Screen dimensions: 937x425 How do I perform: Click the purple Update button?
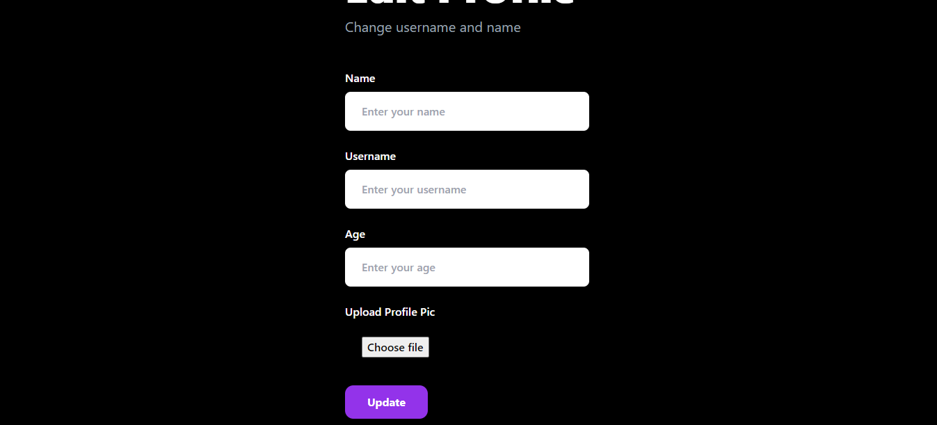[x=386, y=402]
